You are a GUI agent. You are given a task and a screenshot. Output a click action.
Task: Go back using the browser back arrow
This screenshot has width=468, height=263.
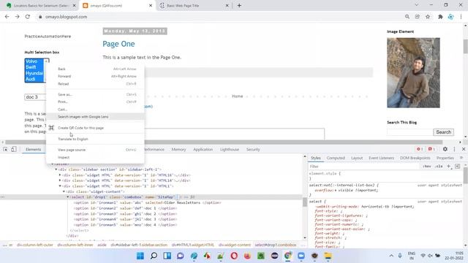pyautogui.click(x=7, y=17)
